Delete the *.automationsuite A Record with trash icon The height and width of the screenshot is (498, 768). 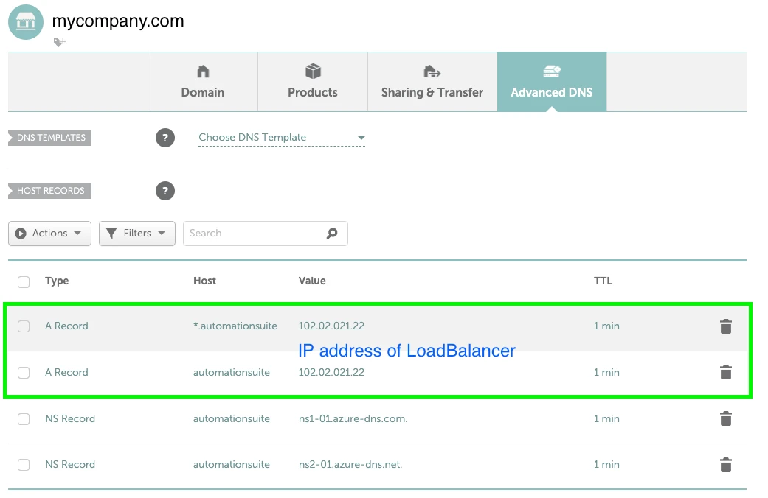coord(726,326)
